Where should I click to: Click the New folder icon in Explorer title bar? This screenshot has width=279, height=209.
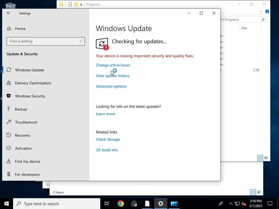76,4
